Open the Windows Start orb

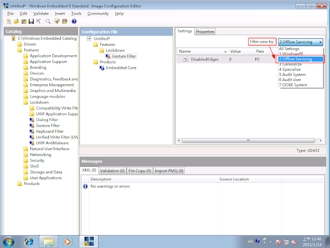click(9, 242)
